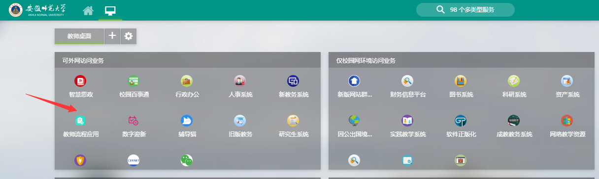This screenshot has height=179, width=599.
Task: Launch 教师流程应用
Action: pyautogui.click(x=81, y=126)
